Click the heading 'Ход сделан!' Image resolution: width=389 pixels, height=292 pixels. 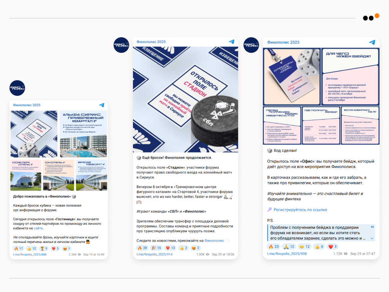point(285,151)
